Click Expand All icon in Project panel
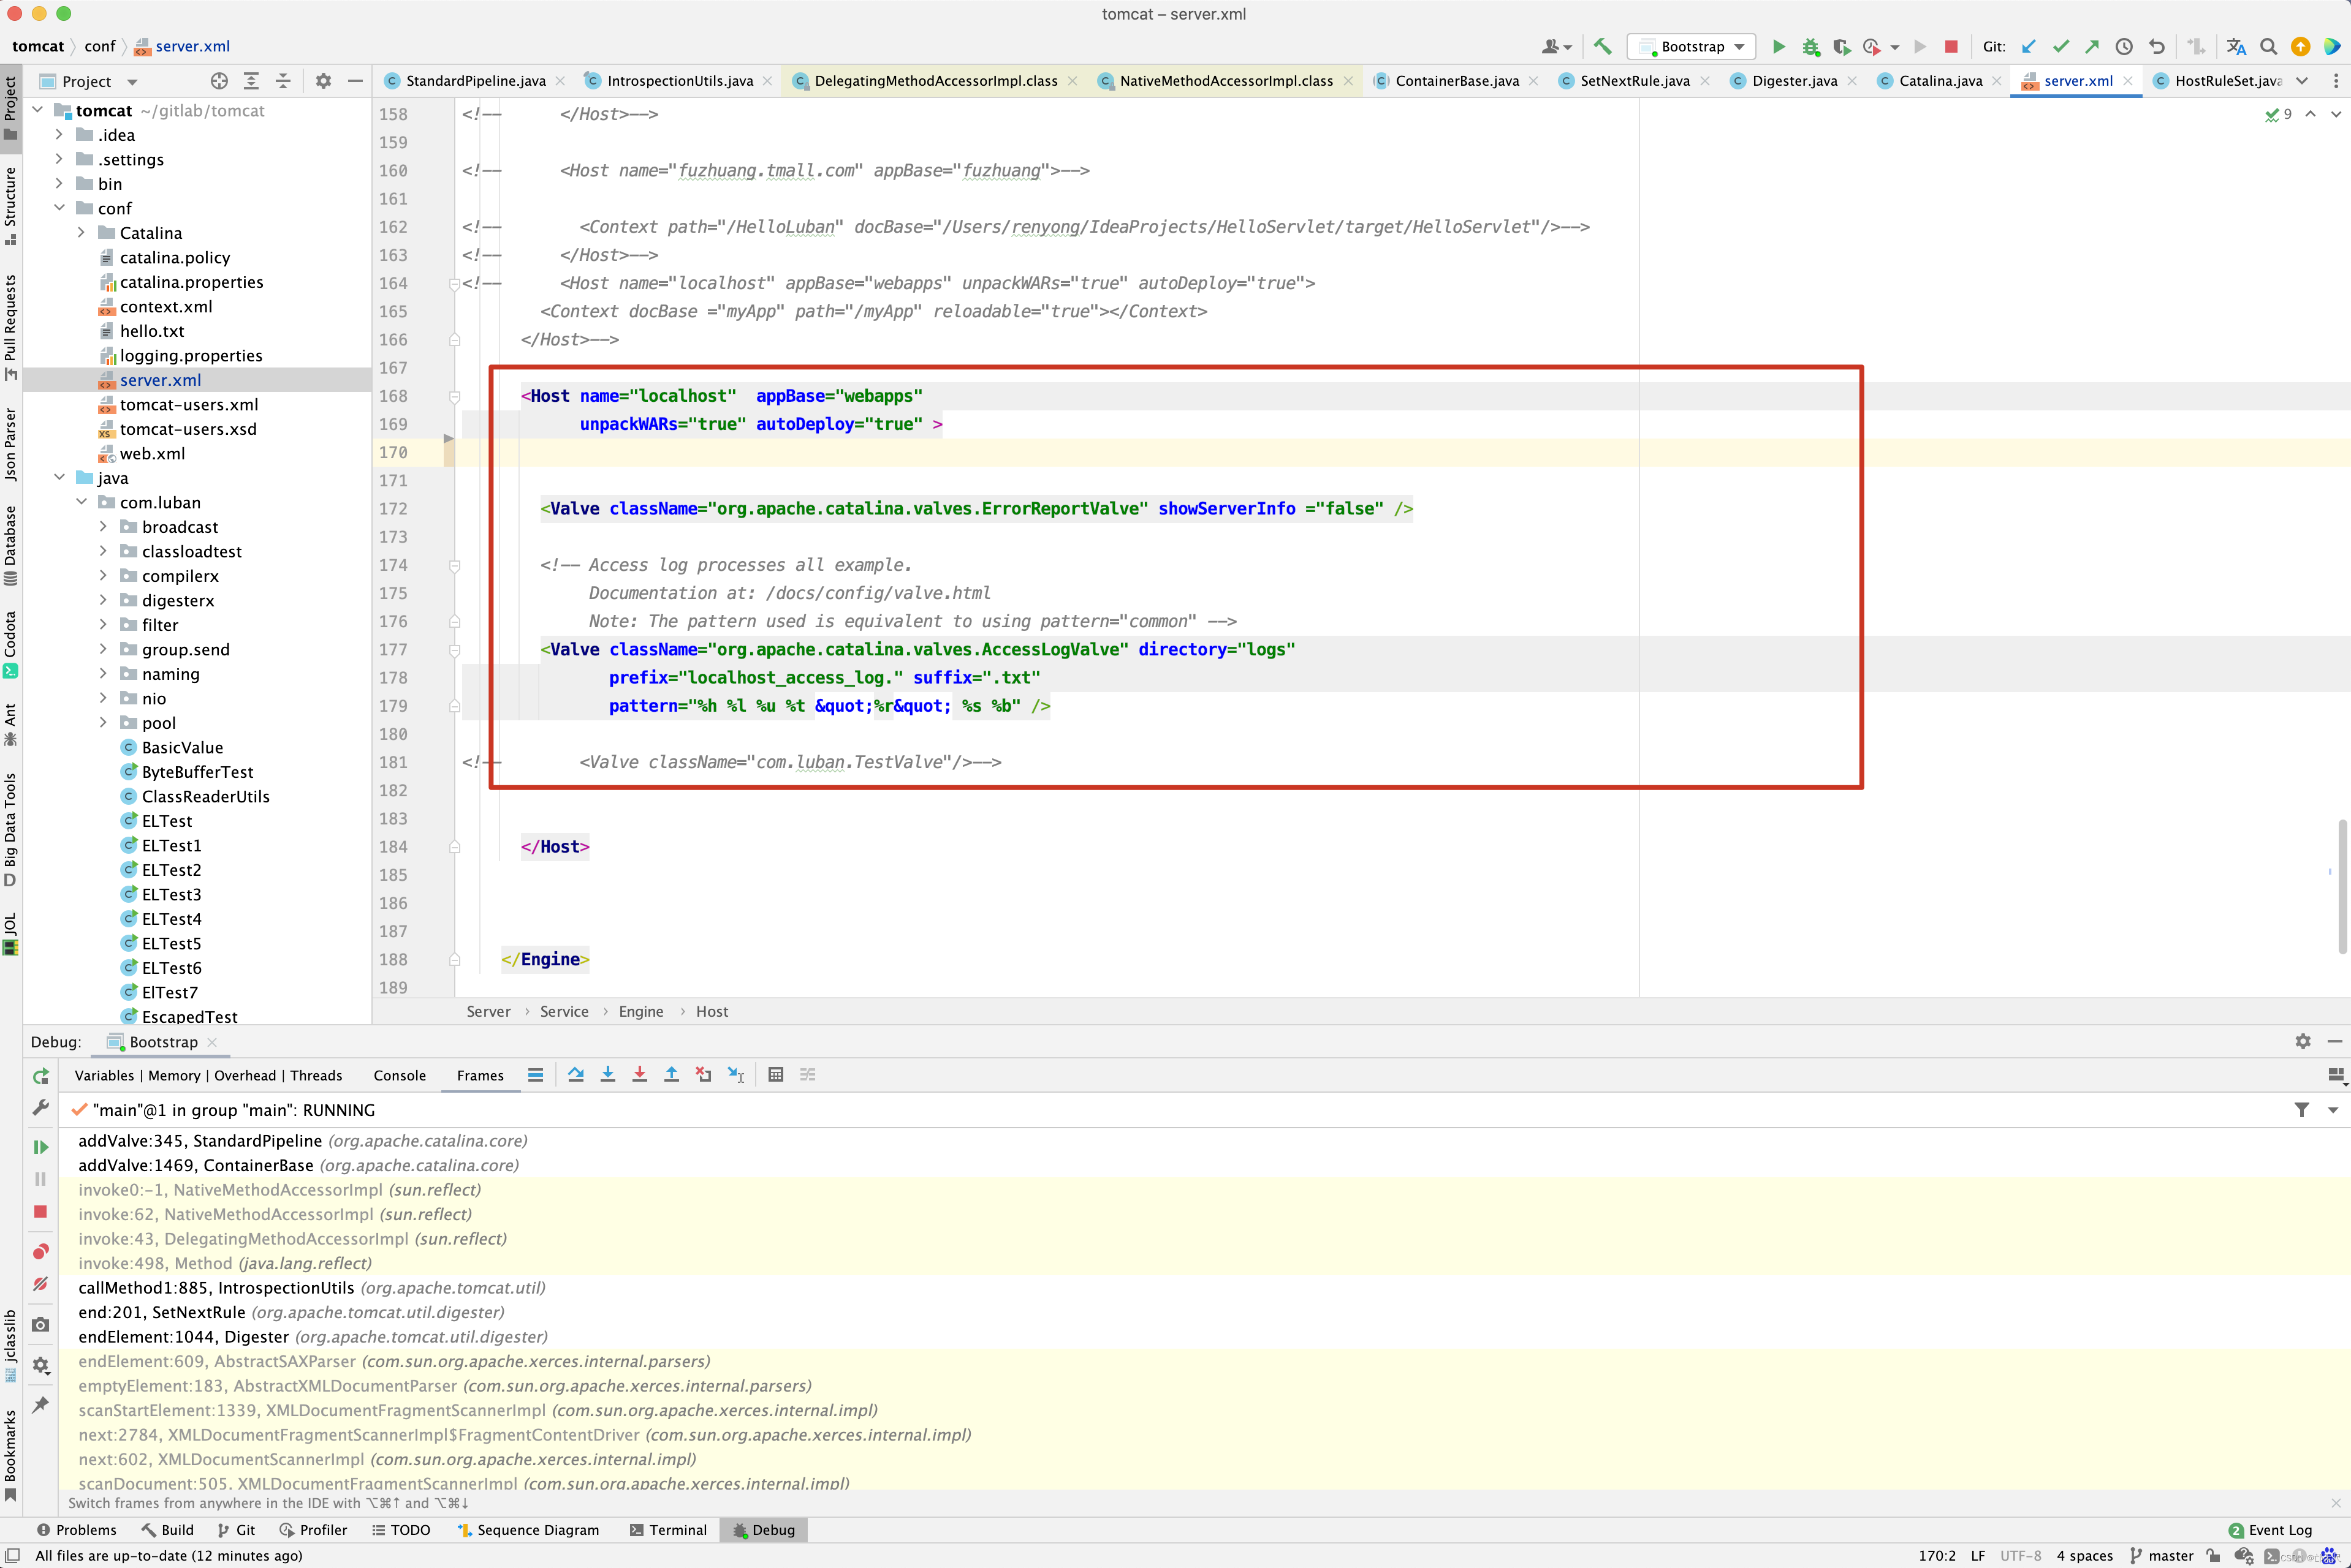The width and height of the screenshot is (2351, 1568). pyautogui.click(x=251, y=81)
